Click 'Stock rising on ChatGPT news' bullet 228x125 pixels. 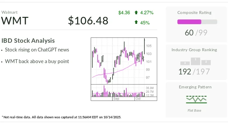[37, 50]
